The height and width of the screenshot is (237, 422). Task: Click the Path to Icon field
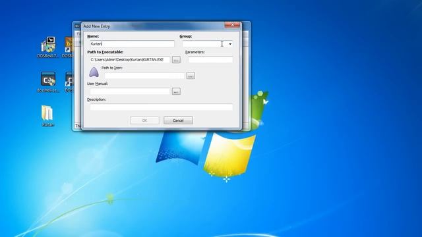[x=144, y=76]
